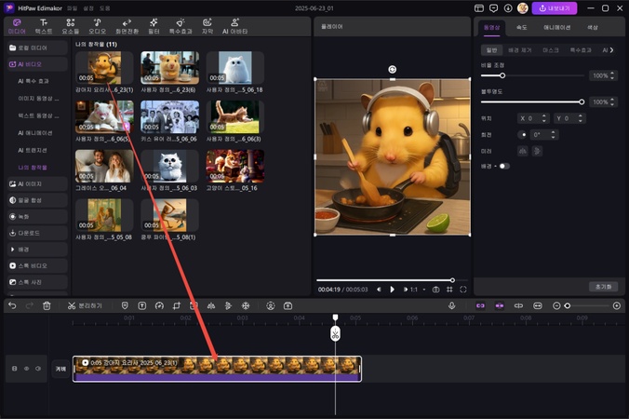The height and width of the screenshot is (419, 629).
Task: Toggle the track mute speaker icon
Action: (38, 369)
